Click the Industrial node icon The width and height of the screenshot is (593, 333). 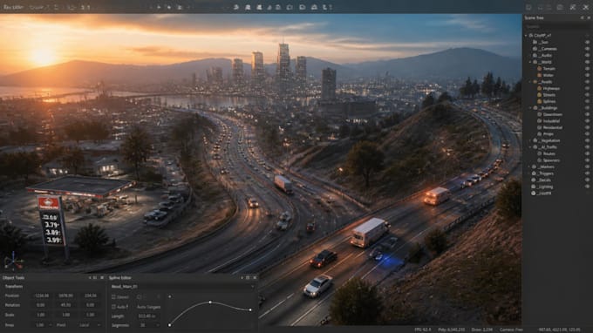click(x=540, y=121)
